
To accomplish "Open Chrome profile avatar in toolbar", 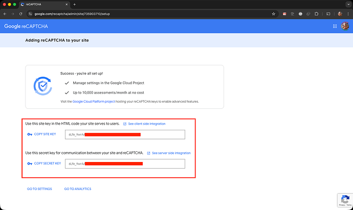I will (x=339, y=13).
